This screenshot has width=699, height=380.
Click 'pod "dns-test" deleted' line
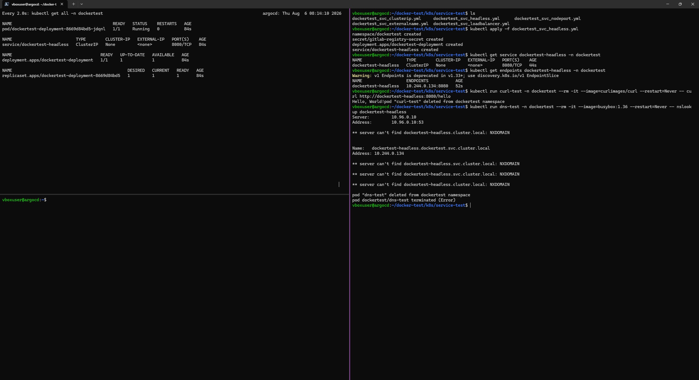click(411, 195)
